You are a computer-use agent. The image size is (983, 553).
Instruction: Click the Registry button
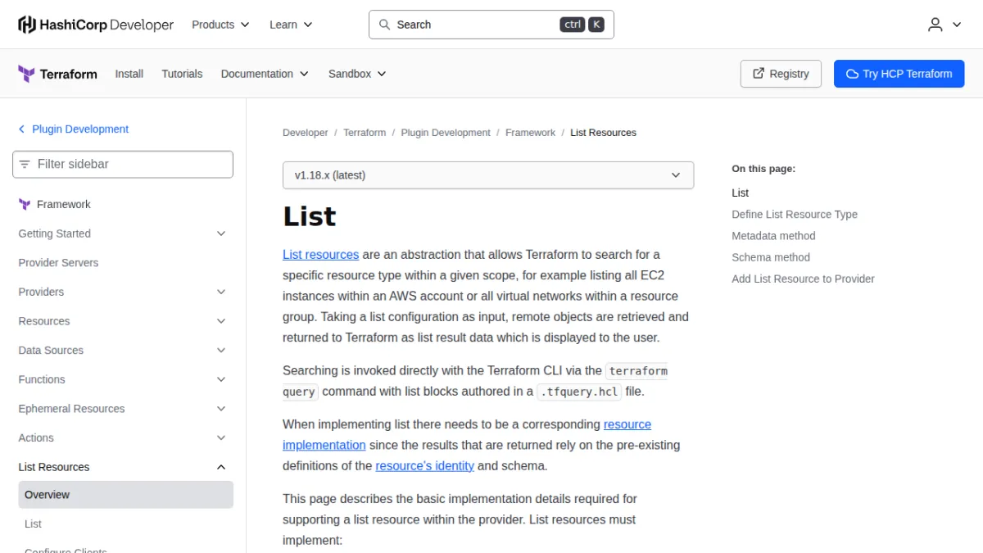781,74
